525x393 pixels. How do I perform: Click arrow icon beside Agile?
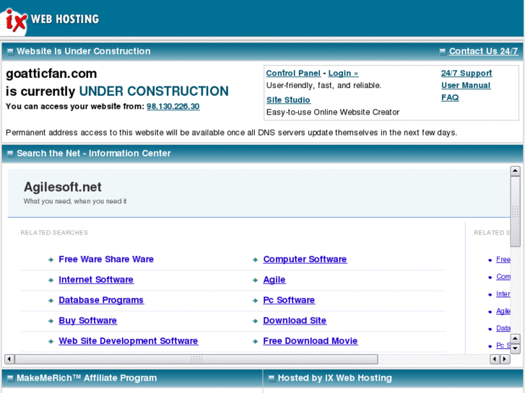coord(255,280)
